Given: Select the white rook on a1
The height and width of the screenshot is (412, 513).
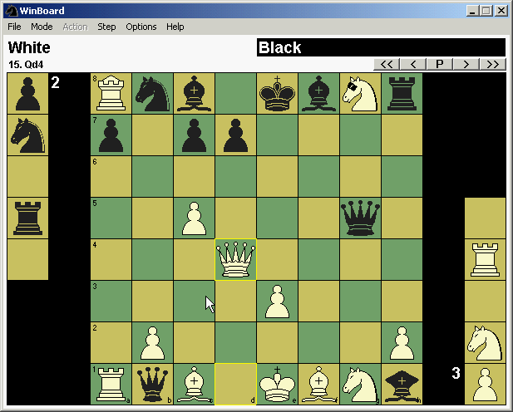Looking at the screenshot, I should click(x=111, y=385).
